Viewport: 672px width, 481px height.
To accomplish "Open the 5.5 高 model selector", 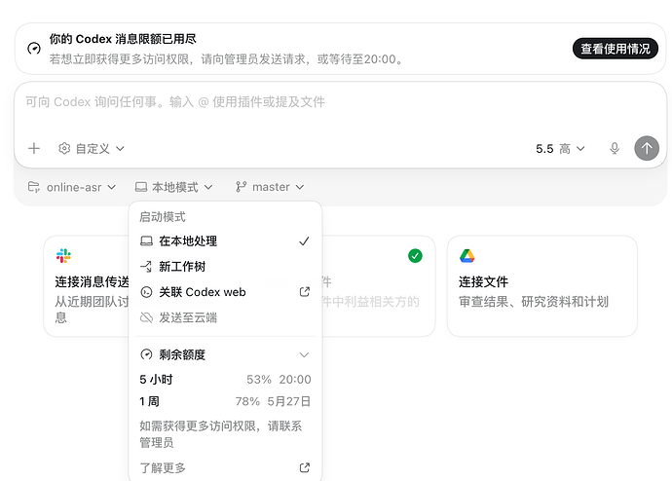I will tap(560, 149).
